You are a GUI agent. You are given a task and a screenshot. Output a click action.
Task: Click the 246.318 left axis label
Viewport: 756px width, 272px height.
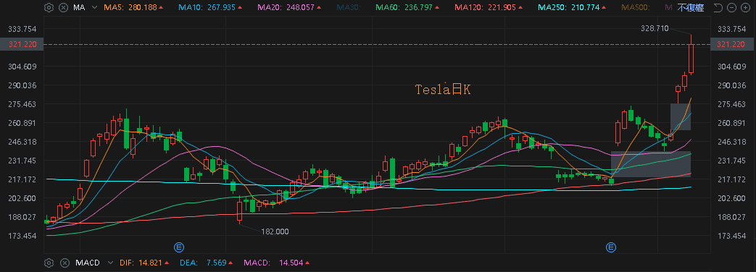click(22, 142)
